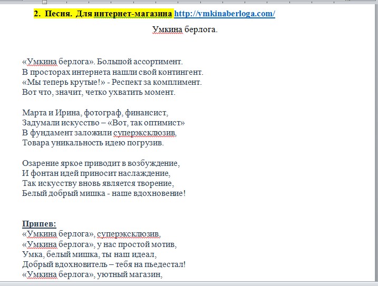This screenshot has height=286, width=378.
Task: Click the line "Товара уникальность идею погрузив."
Action: (x=93, y=143)
